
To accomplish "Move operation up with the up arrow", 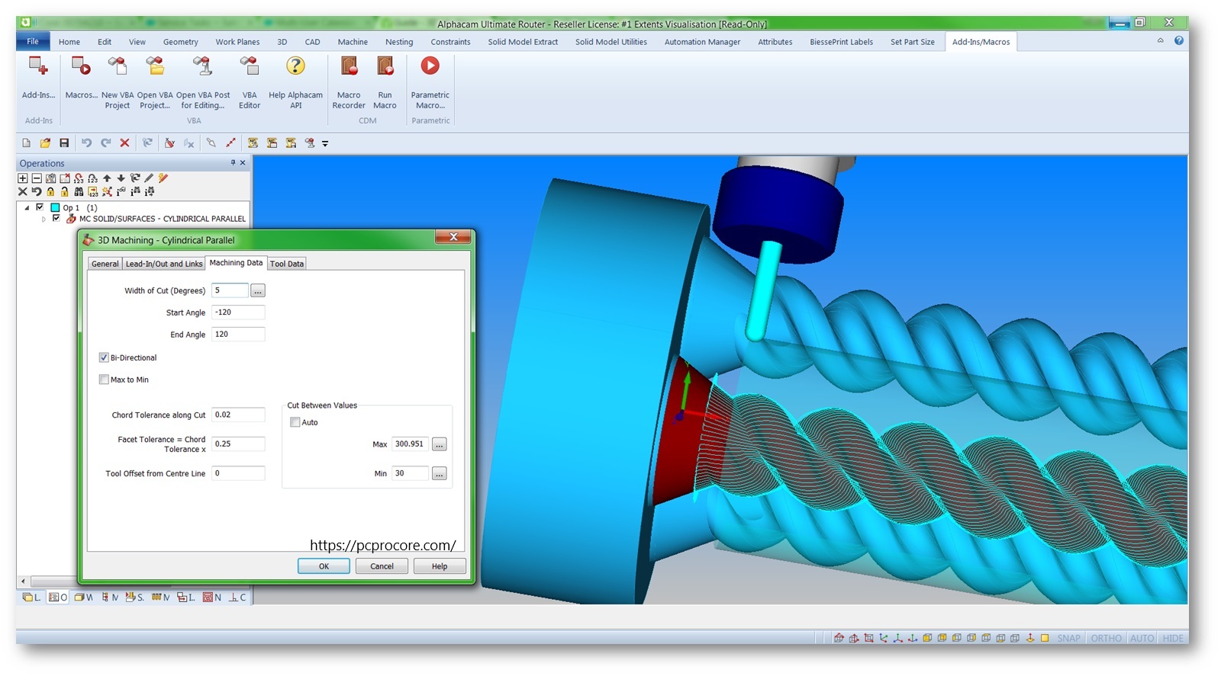I will 107,178.
